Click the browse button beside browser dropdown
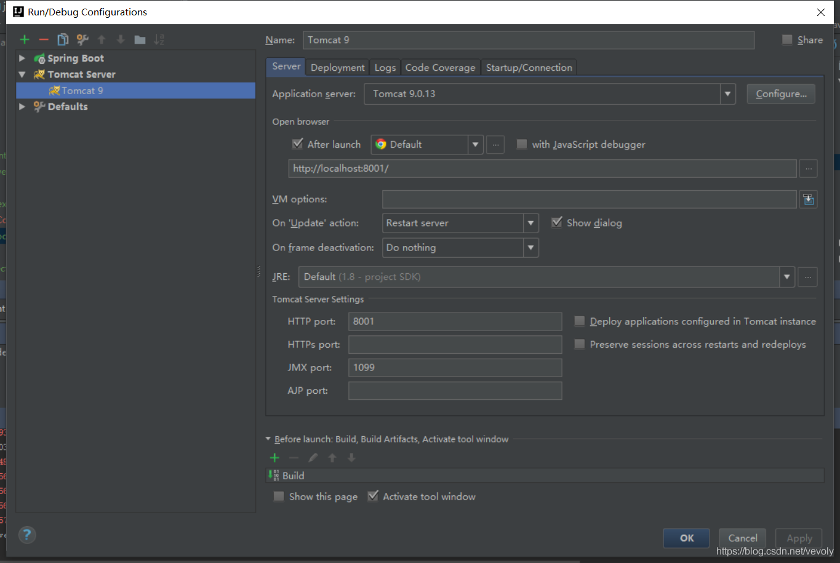This screenshot has height=563, width=840. coord(495,145)
